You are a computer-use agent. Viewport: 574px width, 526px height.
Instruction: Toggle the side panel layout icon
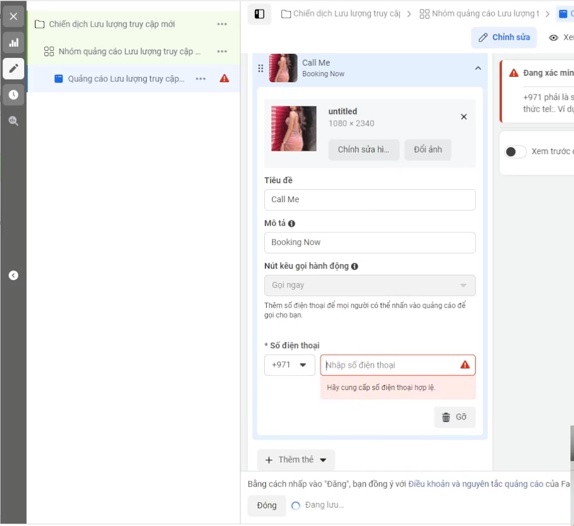point(260,14)
